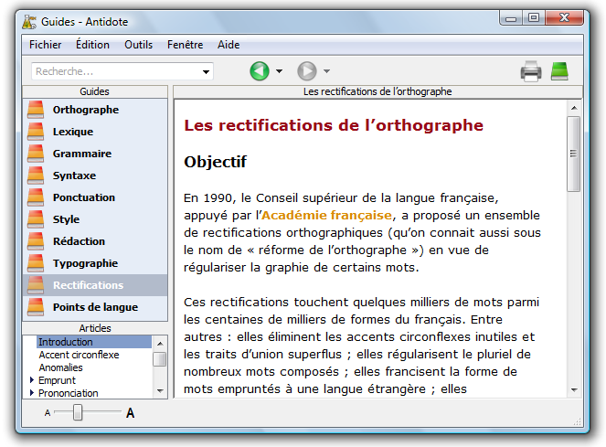Click the book icon beside Typographie
The image size is (606, 447).
[36, 263]
